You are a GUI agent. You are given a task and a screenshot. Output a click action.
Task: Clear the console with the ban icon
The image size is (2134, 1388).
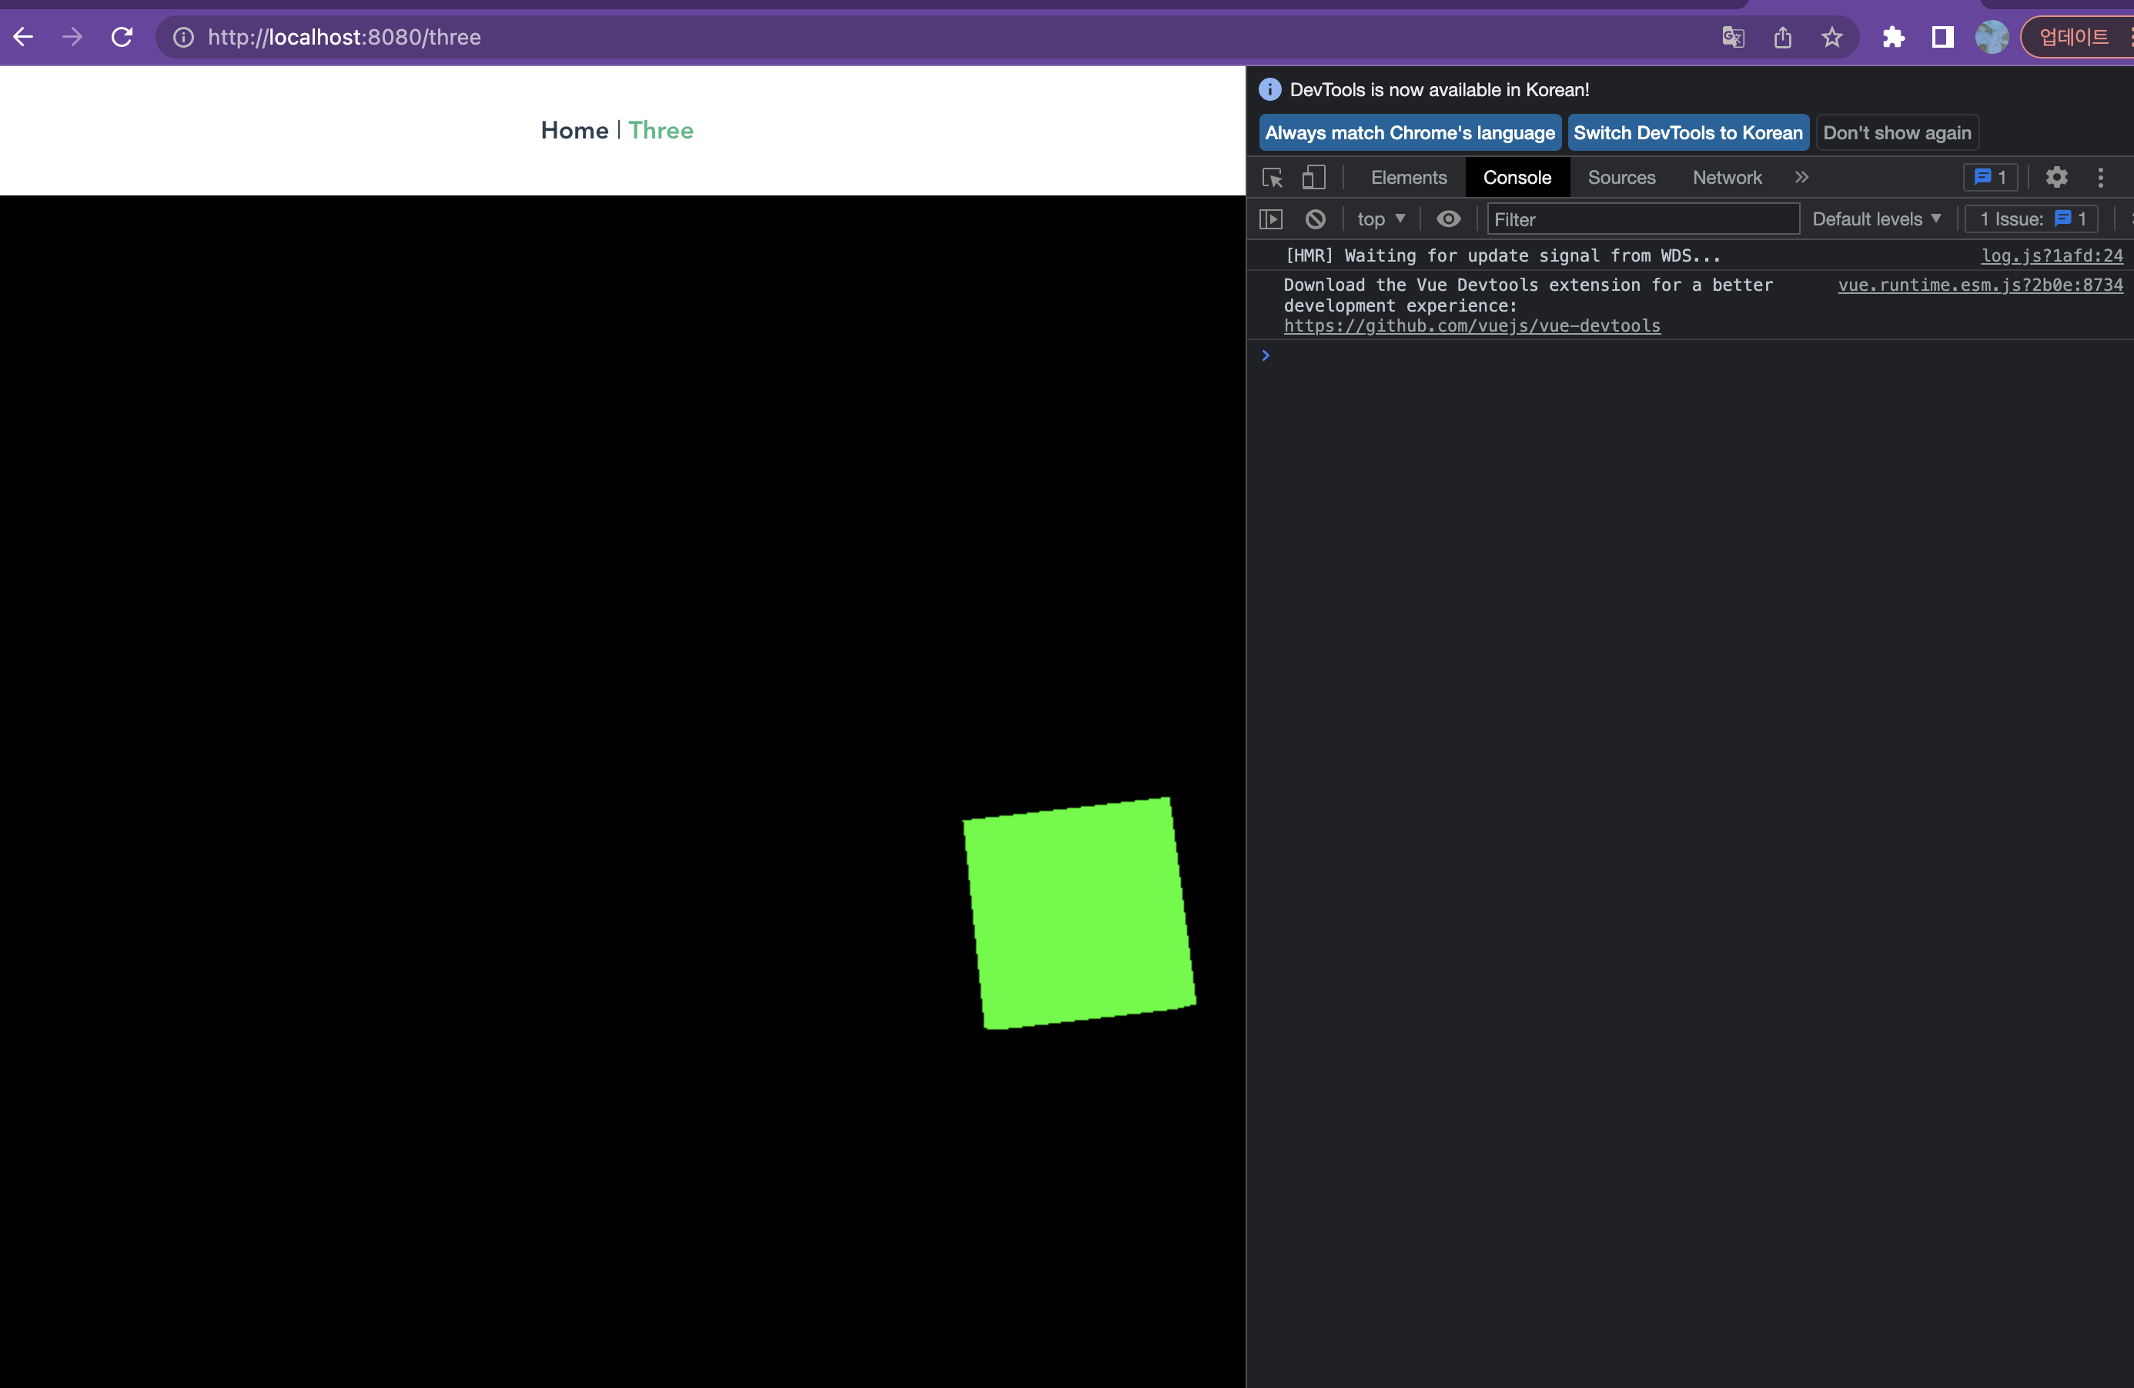click(x=1314, y=219)
